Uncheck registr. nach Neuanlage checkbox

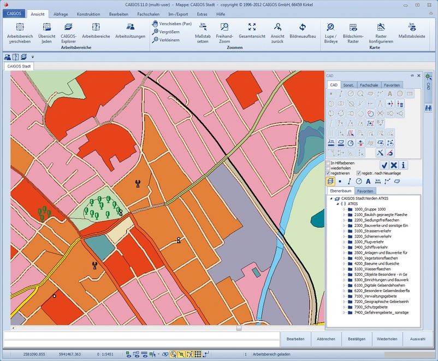point(359,173)
